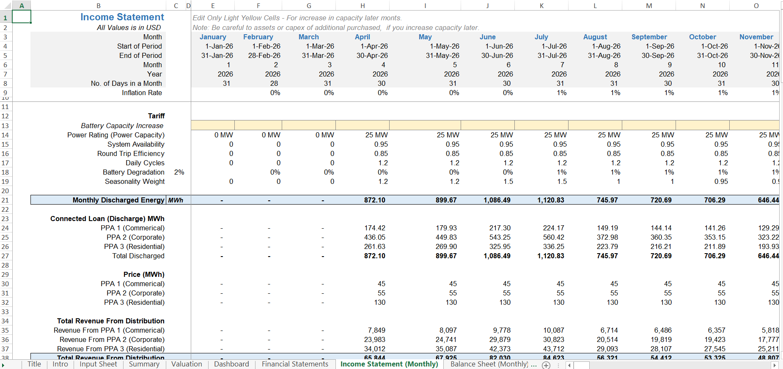This screenshot has width=783, height=369.
Task: Select the Income Statement title cell
Action: [x=122, y=17]
